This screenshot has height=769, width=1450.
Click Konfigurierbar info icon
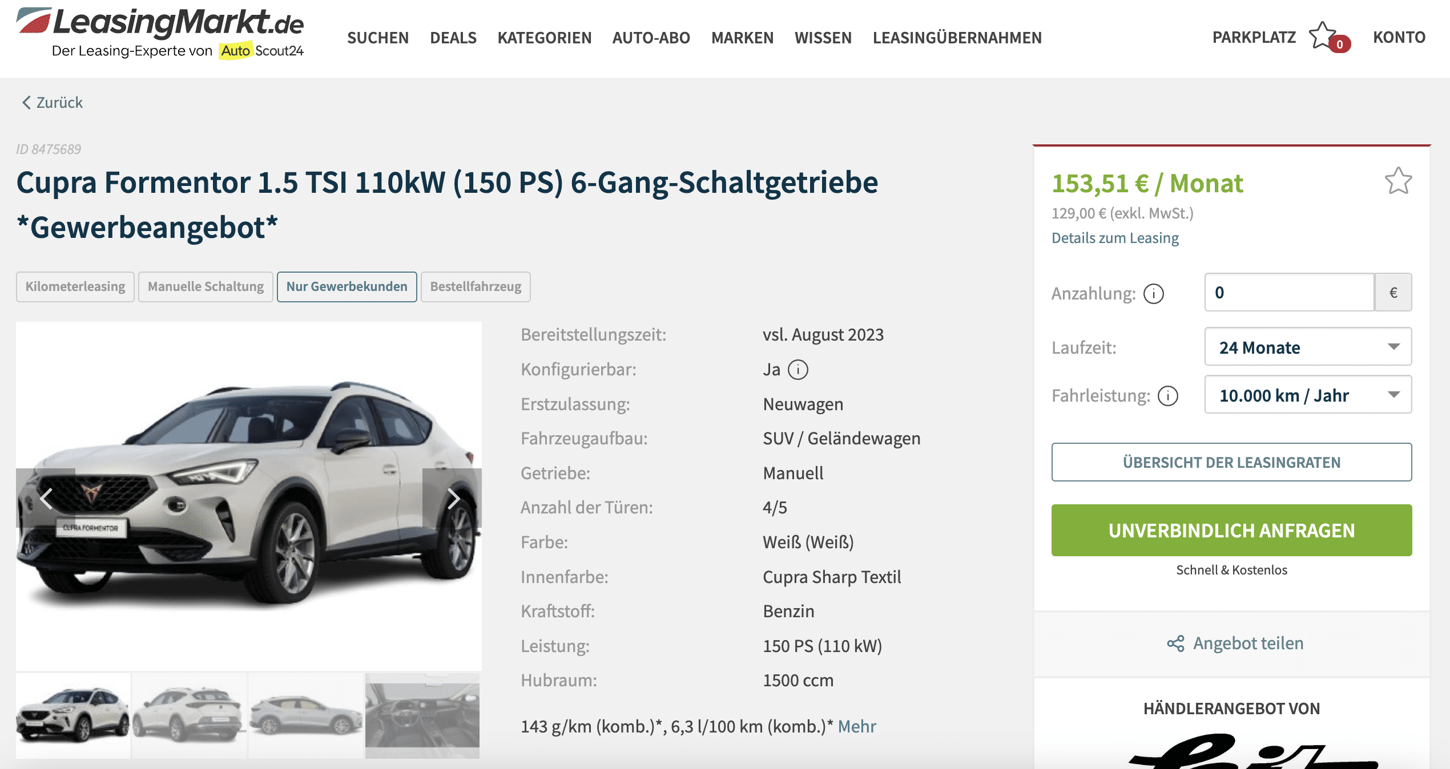pyautogui.click(x=798, y=370)
